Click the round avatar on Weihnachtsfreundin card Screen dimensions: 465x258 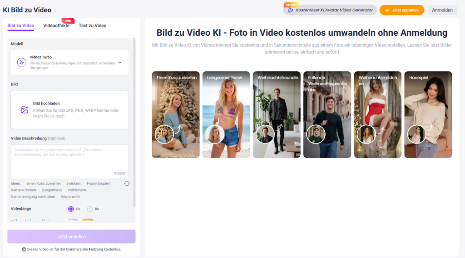click(x=264, y=134)
